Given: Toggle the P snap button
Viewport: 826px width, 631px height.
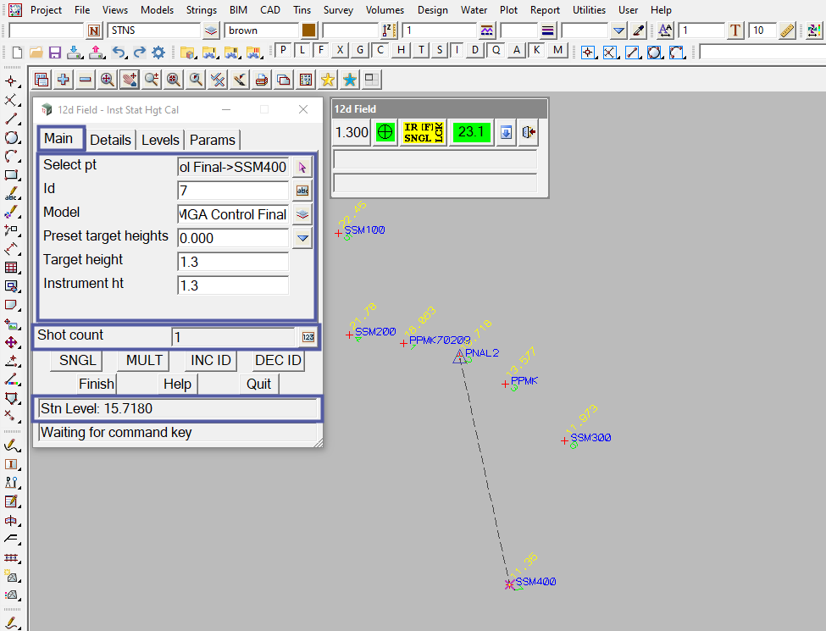Looking at the screenshot, I should pyautogui.click(x=284, y=51).
